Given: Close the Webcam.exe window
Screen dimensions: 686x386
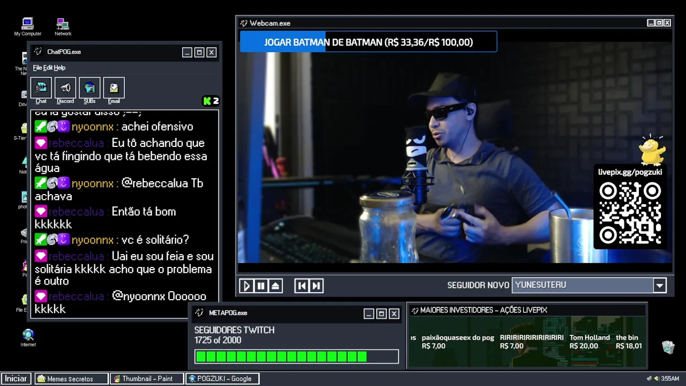Looking at the screenshot, I should 667,23.
